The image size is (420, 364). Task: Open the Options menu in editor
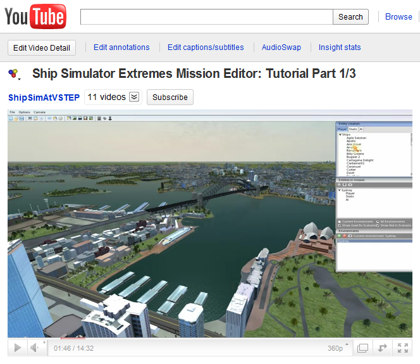pyautogui.click(x=25, y=112)
